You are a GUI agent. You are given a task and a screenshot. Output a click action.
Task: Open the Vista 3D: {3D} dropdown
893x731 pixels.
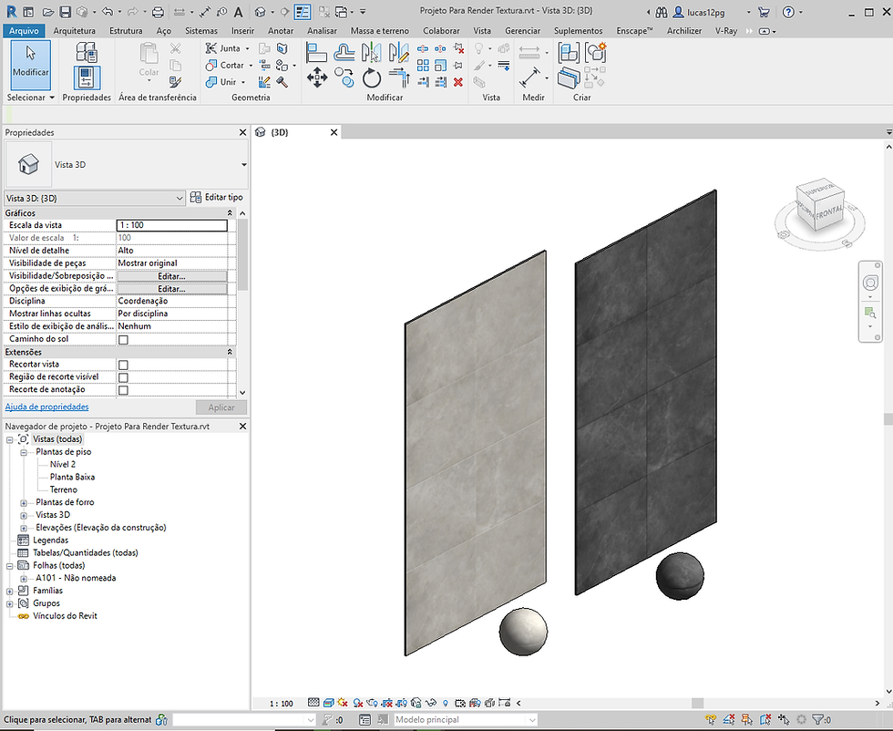pyautogui.click(x=95, y=199)
